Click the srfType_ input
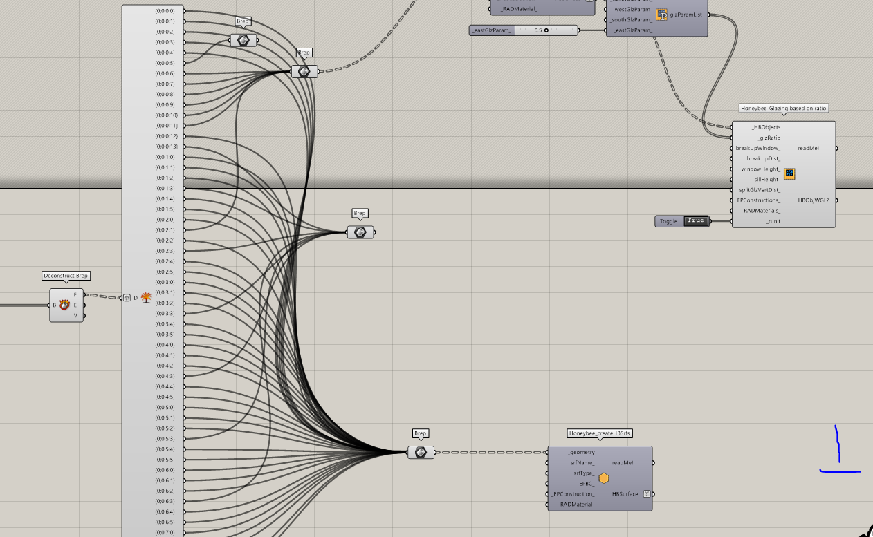This screenshot has width=873, height=537. (x=584, y=473)
